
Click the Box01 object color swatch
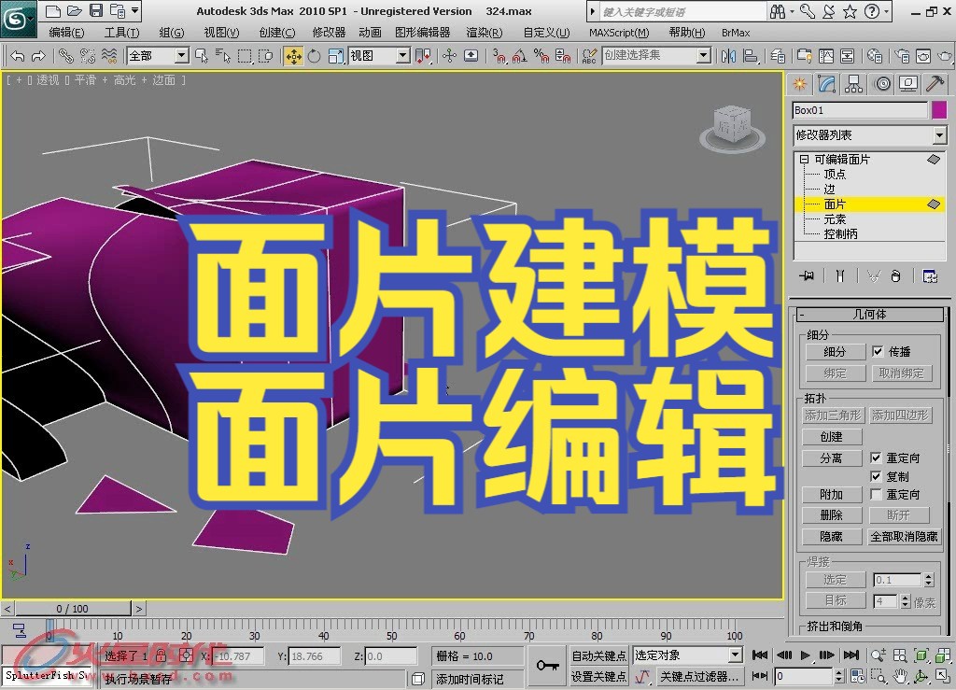coord(939,109)
